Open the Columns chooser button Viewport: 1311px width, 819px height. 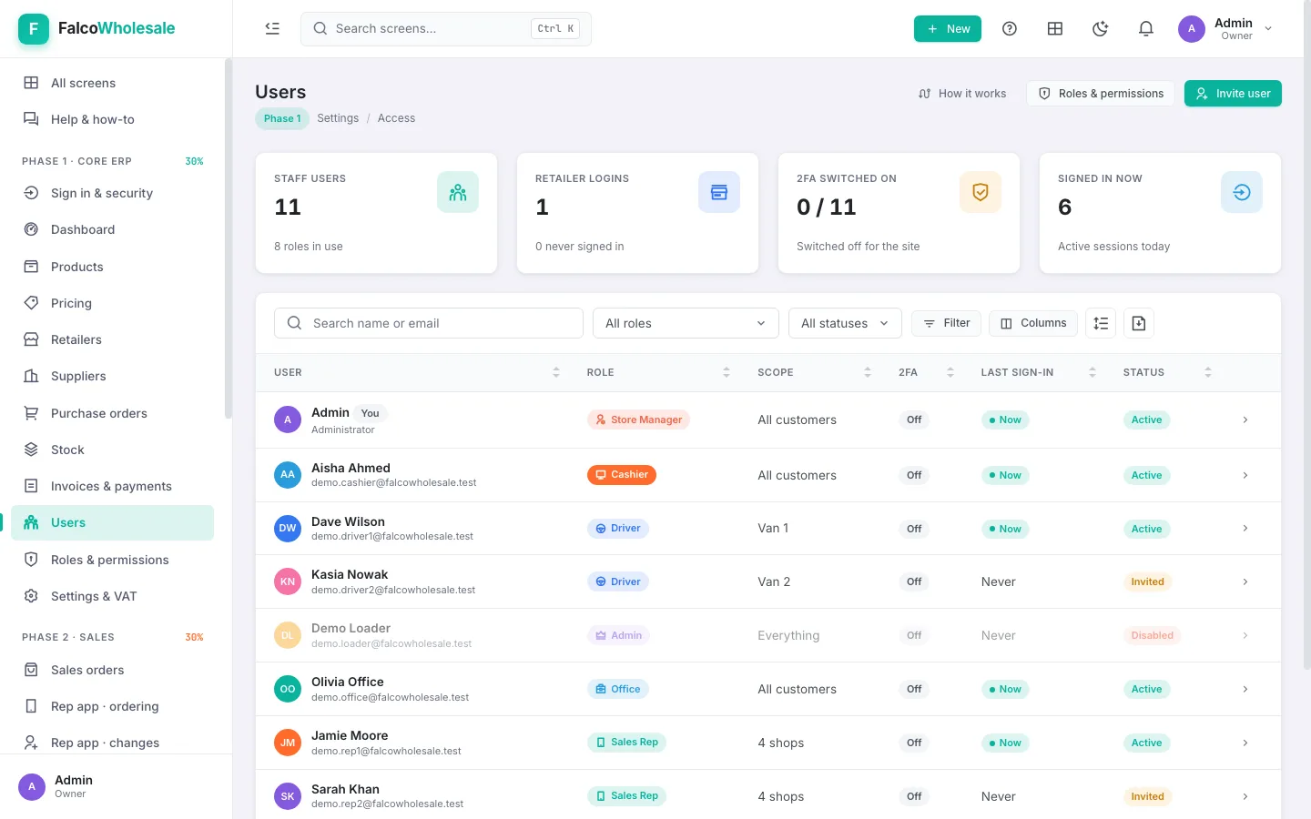click(1033, 323)
